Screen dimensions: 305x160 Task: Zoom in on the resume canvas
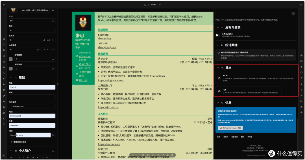tap(143, 155)
